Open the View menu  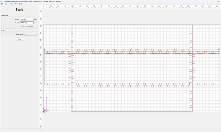coord(16,4)
